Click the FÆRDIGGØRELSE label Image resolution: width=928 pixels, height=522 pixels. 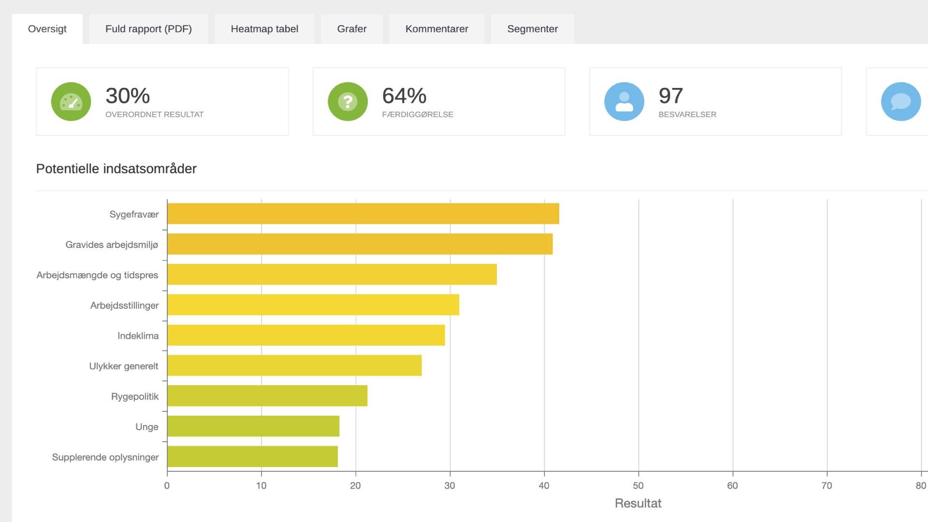pyautogui.click(x=418, y=115)
